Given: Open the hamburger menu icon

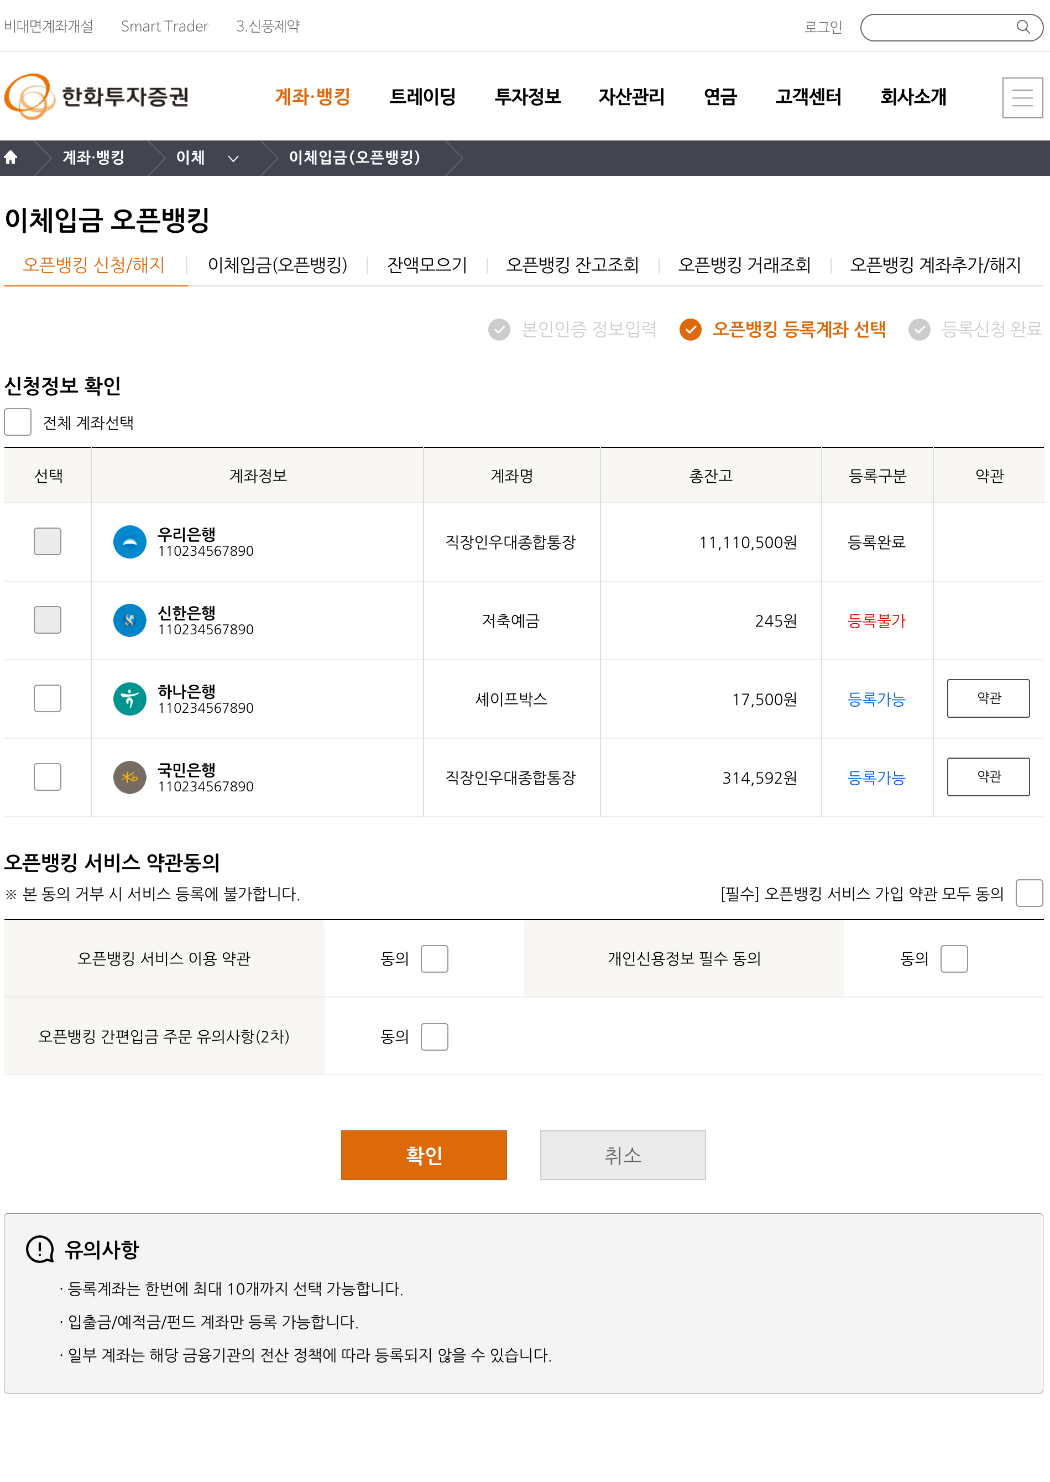Looking at the screenshot, I should (1022, 98).
